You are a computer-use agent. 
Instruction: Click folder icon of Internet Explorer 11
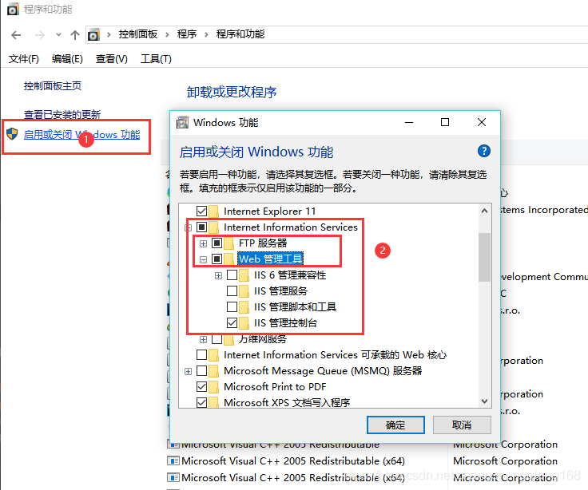214,211
